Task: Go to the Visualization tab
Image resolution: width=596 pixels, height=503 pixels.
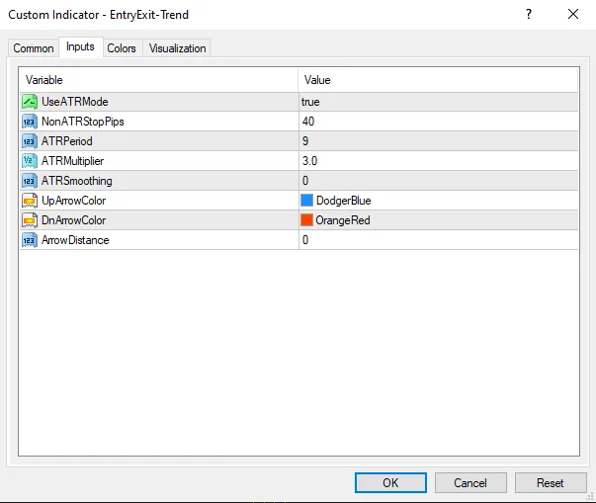Action: 178,48
